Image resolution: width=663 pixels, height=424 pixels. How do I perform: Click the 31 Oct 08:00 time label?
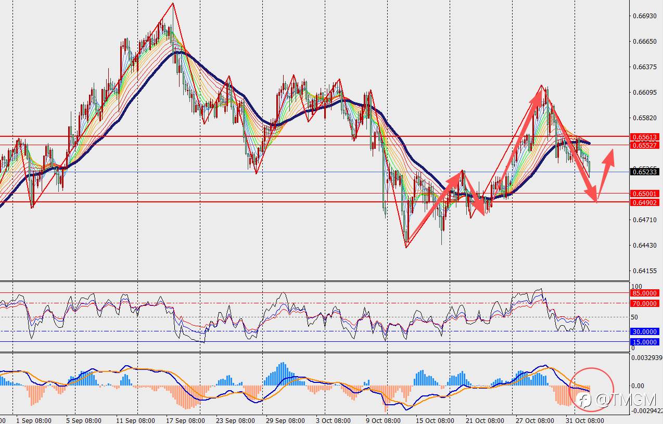coord(584,420)
